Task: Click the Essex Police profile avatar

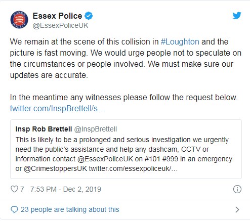Action: coord(19,20)
